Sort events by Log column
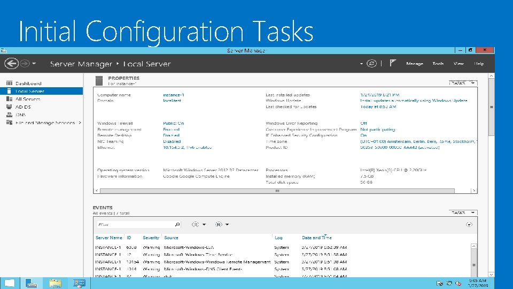 [278, 238]
